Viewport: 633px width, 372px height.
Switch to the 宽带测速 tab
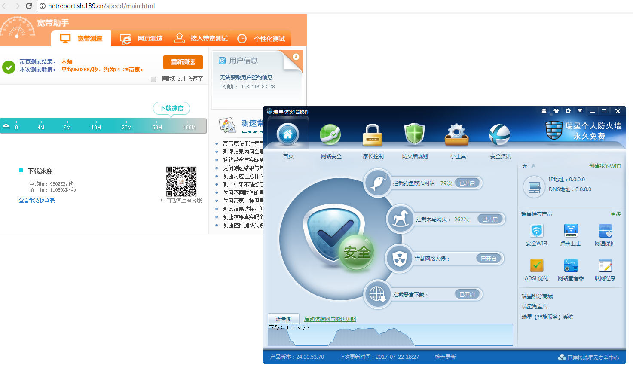click(x=81, y=38)
